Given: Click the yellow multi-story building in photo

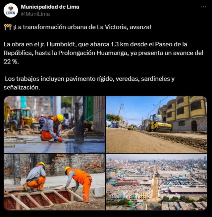Looking at the screenshot, I should 186,114.
